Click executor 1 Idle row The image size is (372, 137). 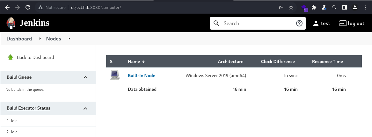[48, 121]
